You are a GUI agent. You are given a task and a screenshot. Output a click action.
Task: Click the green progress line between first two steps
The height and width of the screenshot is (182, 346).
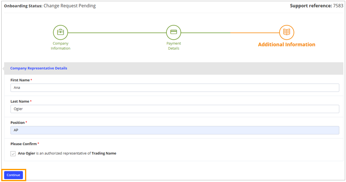[117, 32]
